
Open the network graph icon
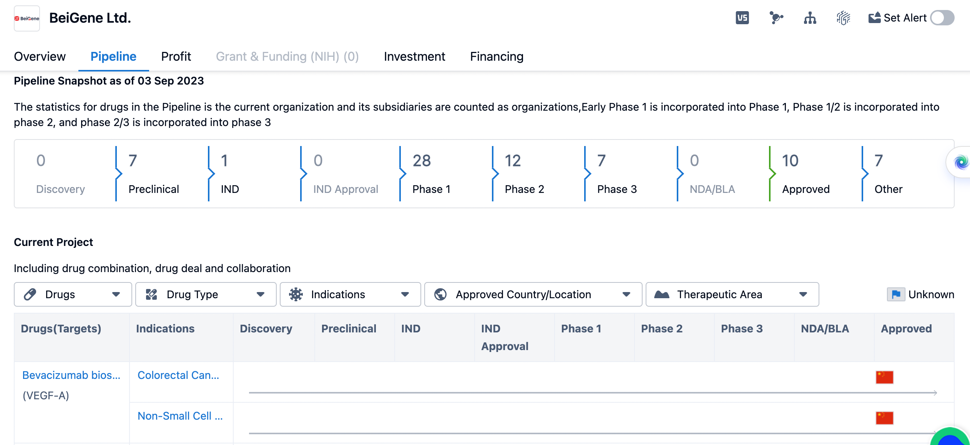click(776, 18)
